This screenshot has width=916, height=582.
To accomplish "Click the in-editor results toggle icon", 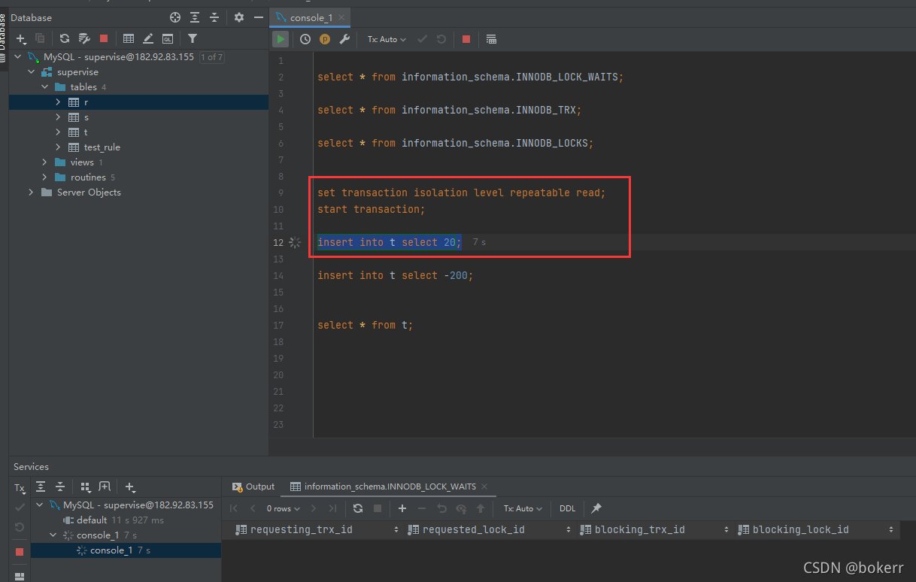I will pyautogui.click(x=491, y=39).
